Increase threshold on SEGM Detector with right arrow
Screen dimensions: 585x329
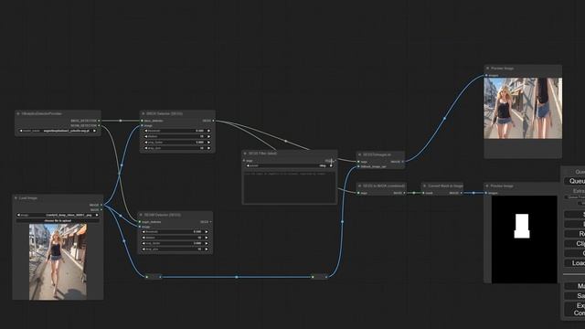pos(207,232)
